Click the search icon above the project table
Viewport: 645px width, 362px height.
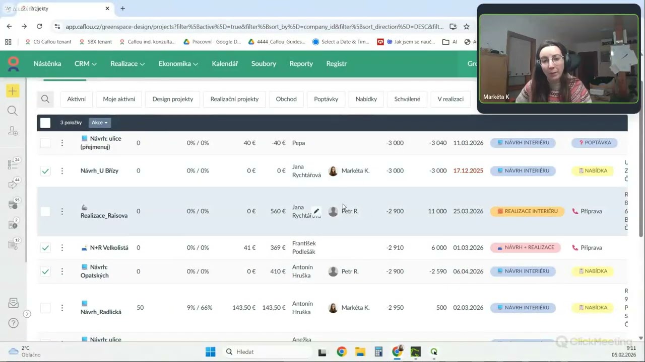click(x=45, y=99)
